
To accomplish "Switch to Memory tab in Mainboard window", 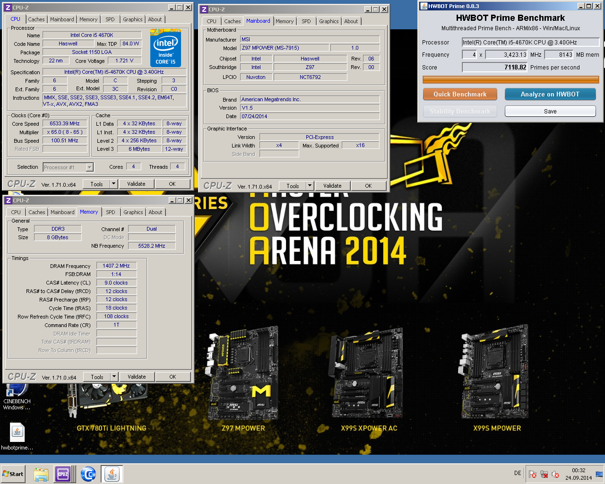I will tap(285, 21).
